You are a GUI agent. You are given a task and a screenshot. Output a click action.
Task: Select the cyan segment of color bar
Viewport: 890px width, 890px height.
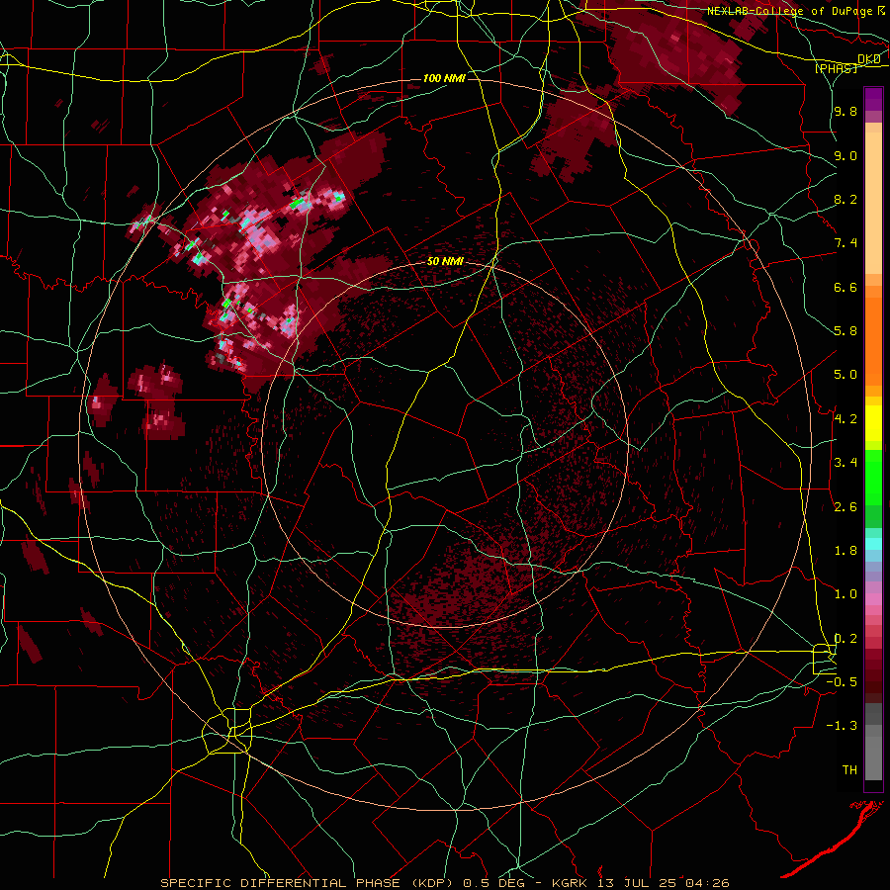[873, 544]
